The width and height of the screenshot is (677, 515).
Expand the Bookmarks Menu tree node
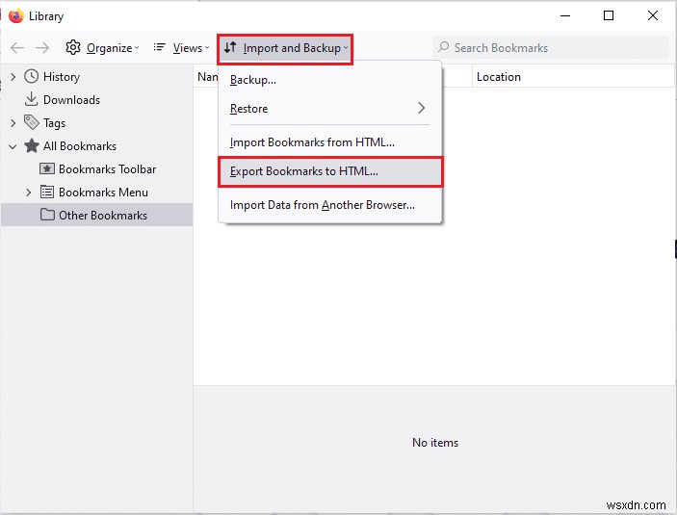(x=29, y=193)
